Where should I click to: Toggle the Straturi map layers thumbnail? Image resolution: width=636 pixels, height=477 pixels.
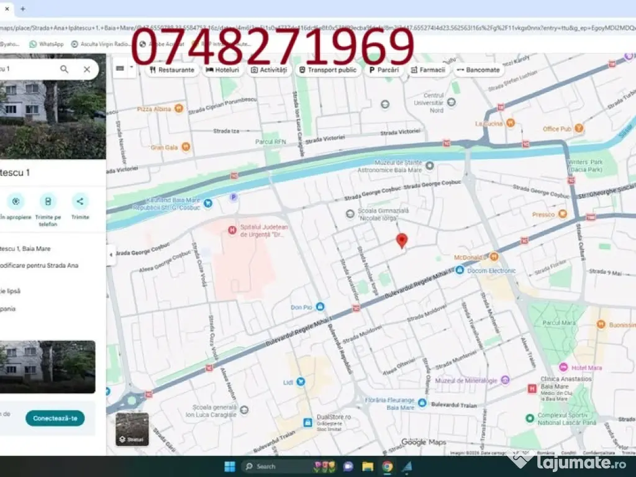point(132,429)
